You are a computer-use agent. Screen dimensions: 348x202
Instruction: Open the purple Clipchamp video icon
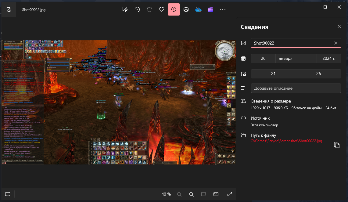click(x=210, y=9)
